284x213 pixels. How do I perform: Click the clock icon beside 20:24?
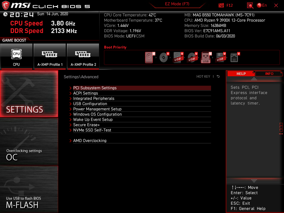5,14
